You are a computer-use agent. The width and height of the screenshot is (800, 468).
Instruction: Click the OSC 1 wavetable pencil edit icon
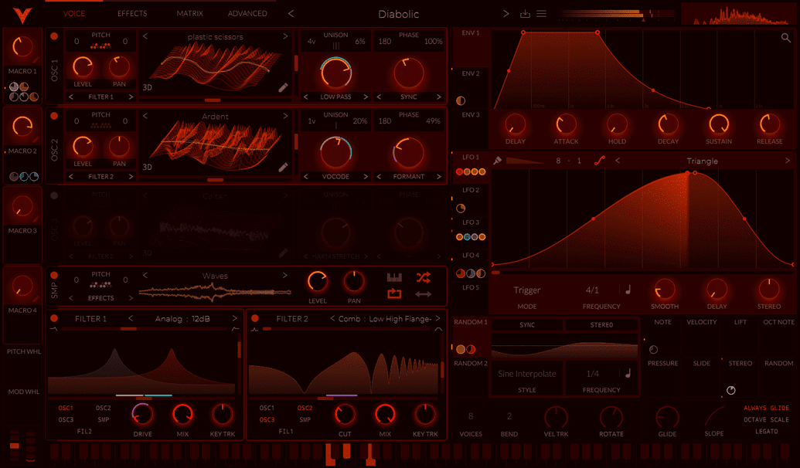tap(283, 88)
